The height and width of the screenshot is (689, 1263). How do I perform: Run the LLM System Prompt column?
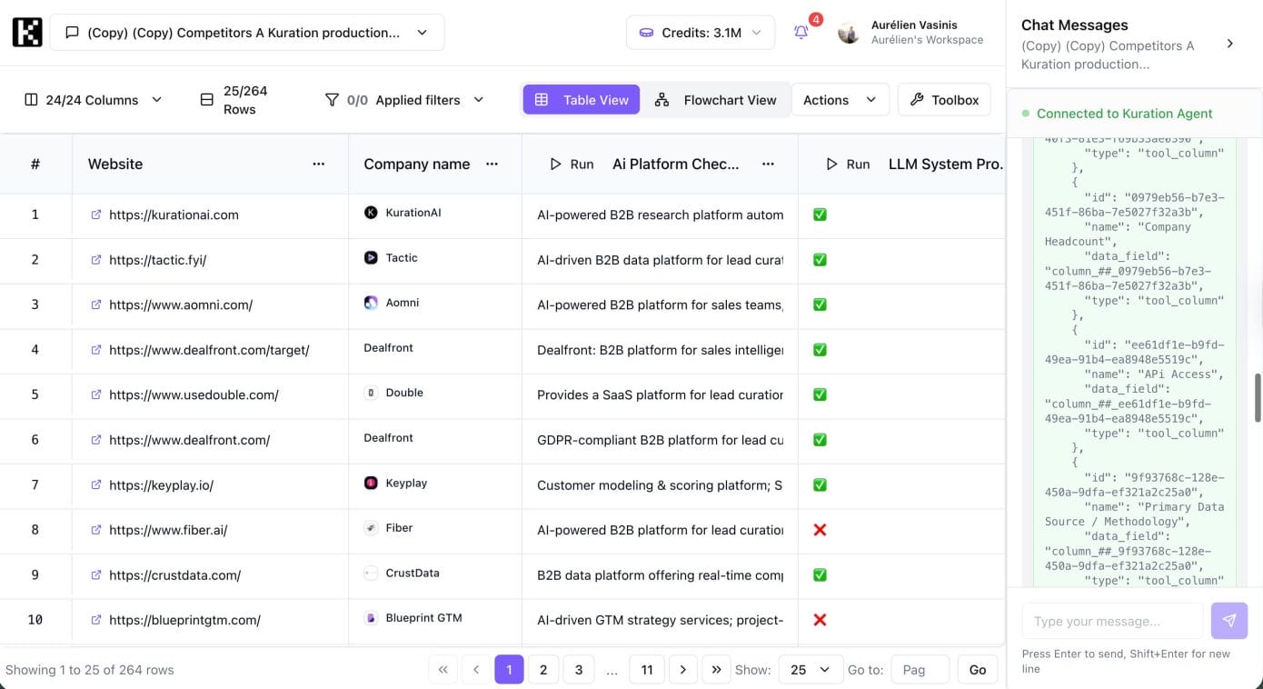tap(848, 165)
